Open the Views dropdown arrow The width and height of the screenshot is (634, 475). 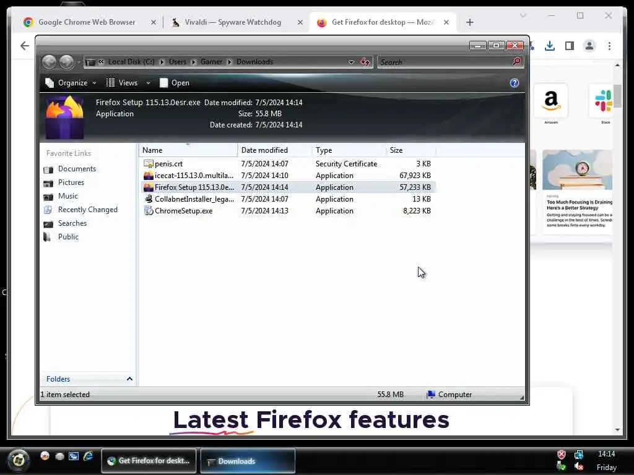[148, 83]
